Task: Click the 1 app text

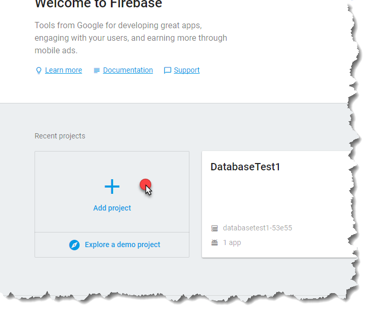Action: click(232, 242)
